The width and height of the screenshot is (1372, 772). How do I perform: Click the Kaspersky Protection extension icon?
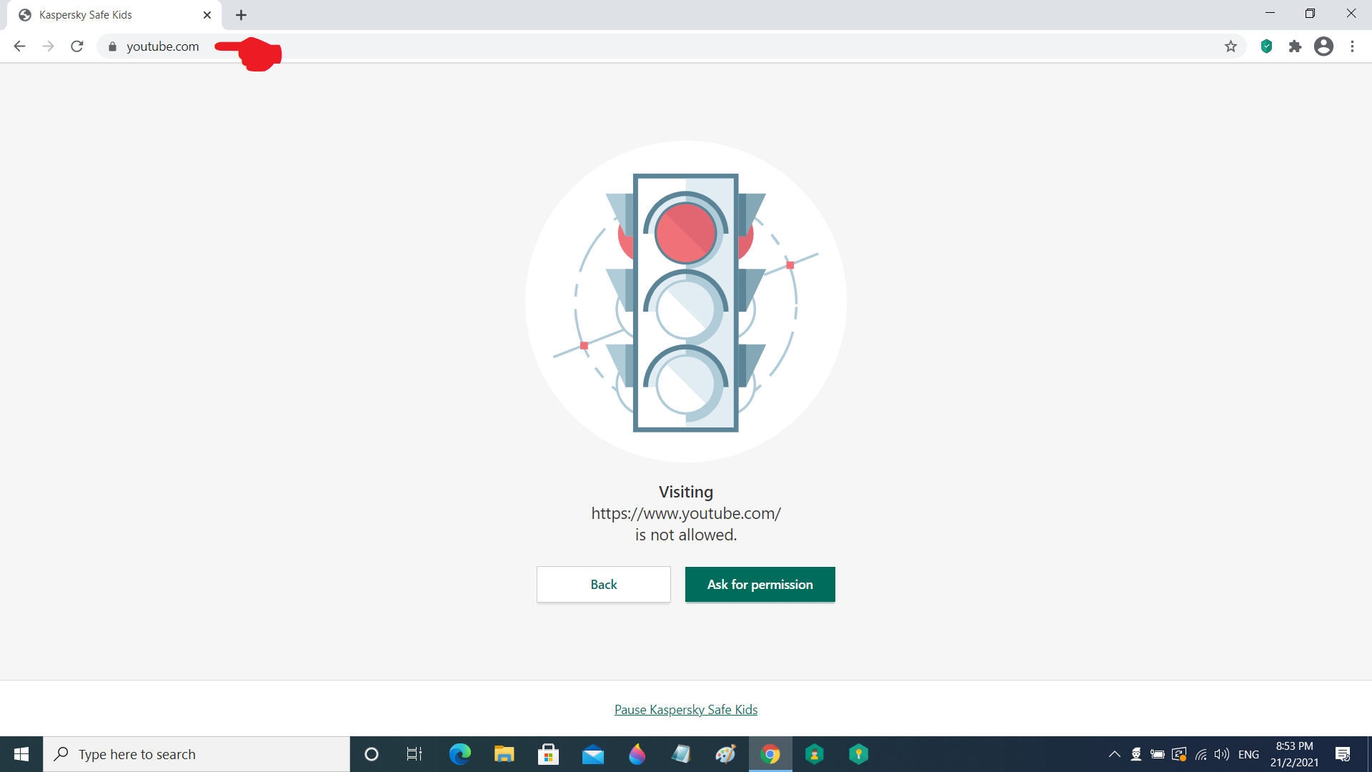pyautogui.click(x=1266, y=46)
